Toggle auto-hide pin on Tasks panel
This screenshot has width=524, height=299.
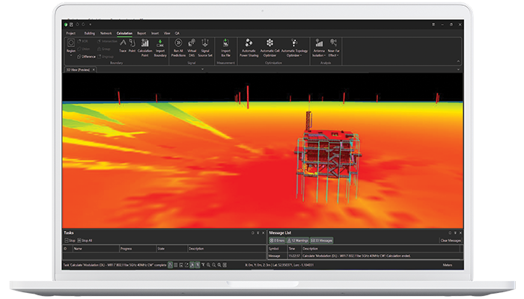pos(258,233)
